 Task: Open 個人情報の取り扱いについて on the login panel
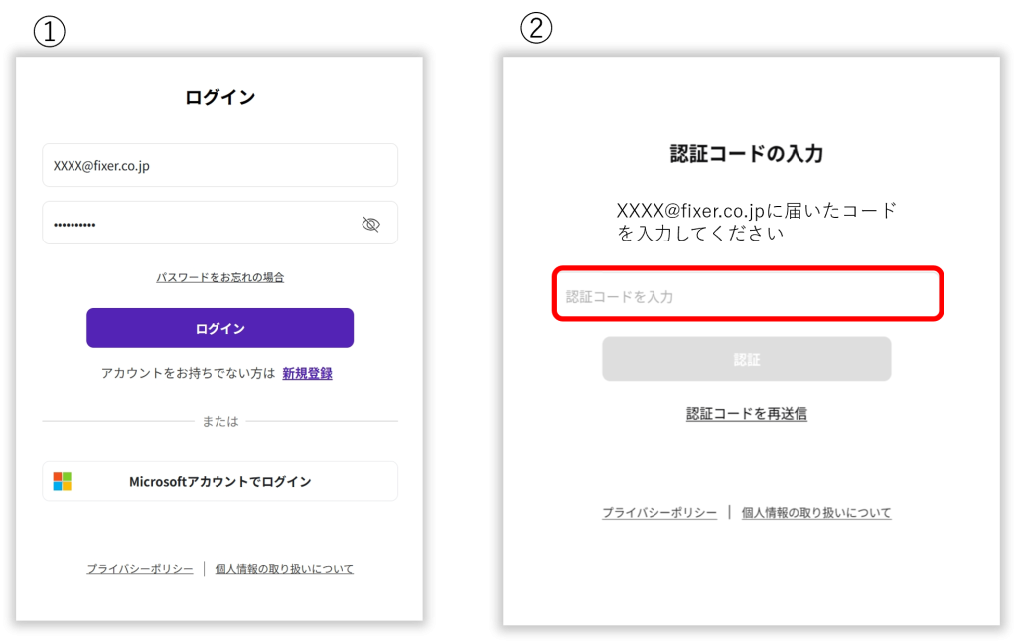284,569
